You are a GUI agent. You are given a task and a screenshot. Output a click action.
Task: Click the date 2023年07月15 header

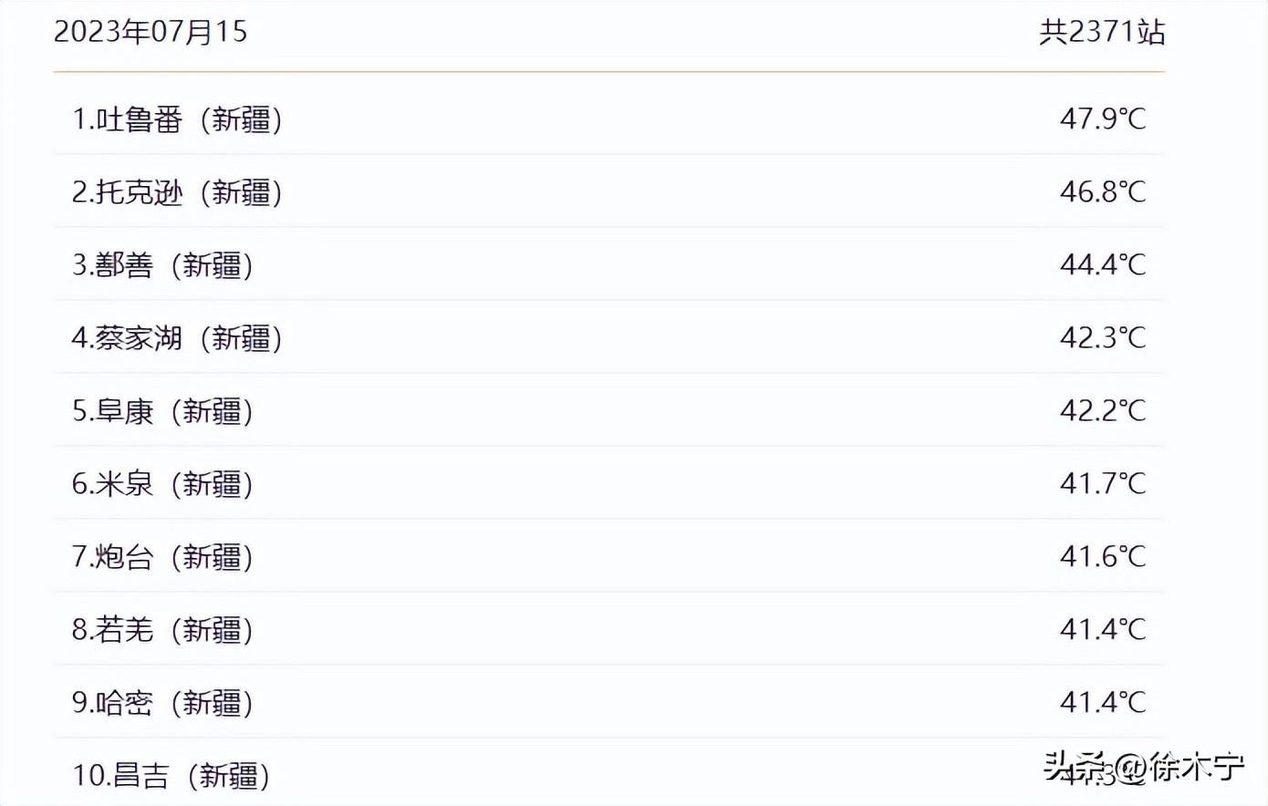coord(151,32)
